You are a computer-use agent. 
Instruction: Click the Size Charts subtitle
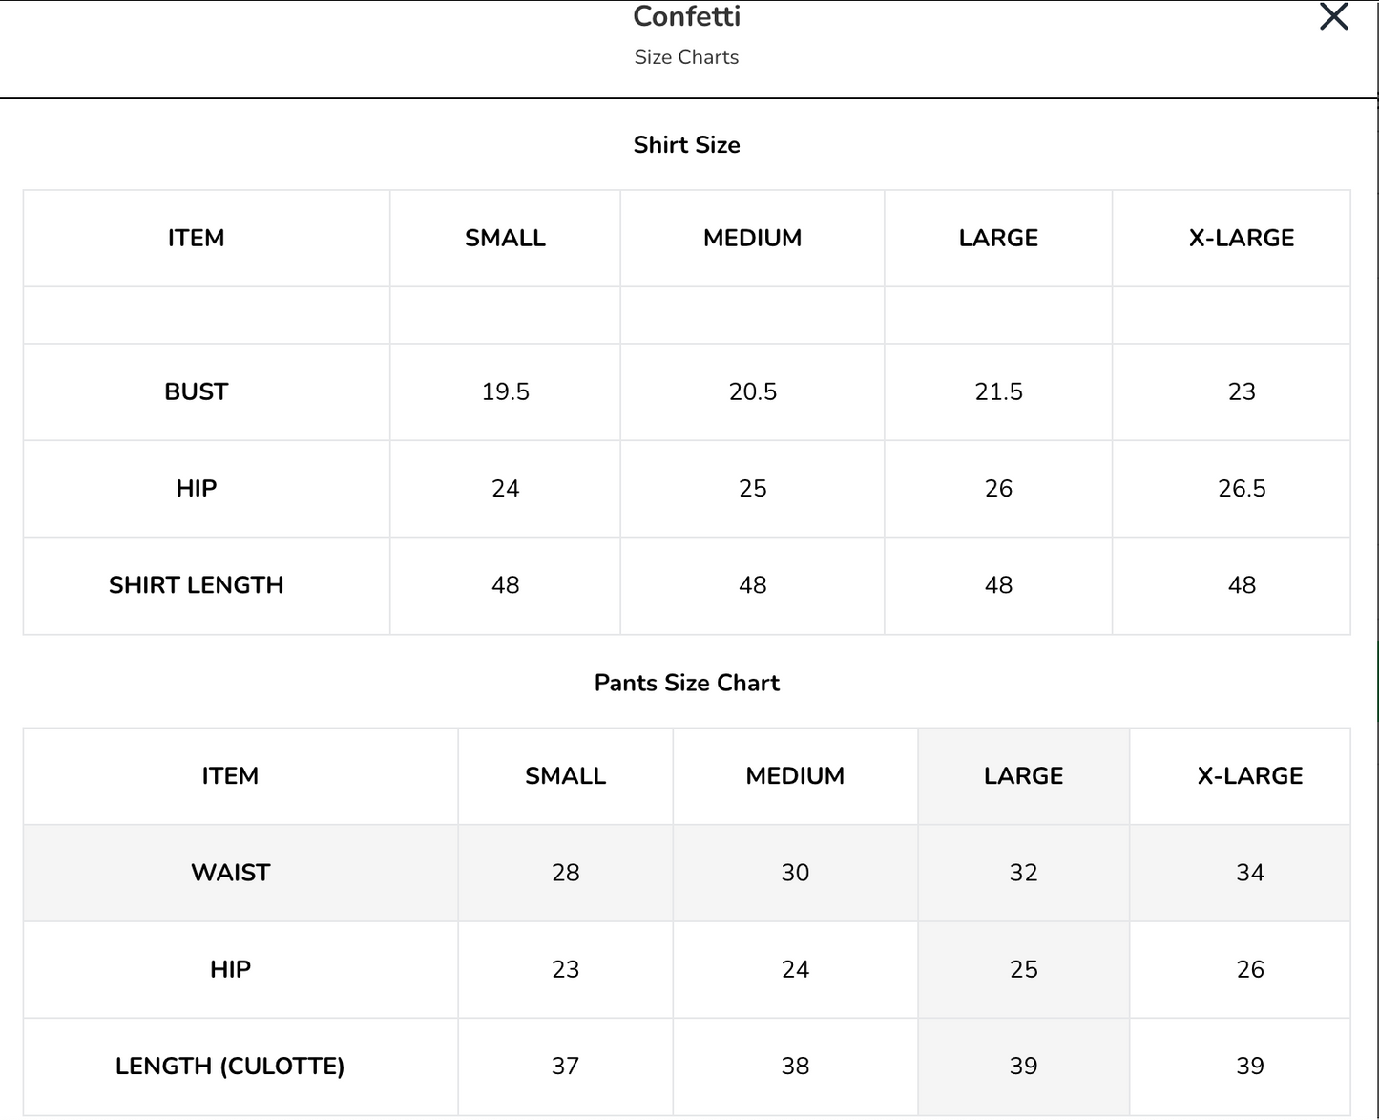click(x=687, y=57)
